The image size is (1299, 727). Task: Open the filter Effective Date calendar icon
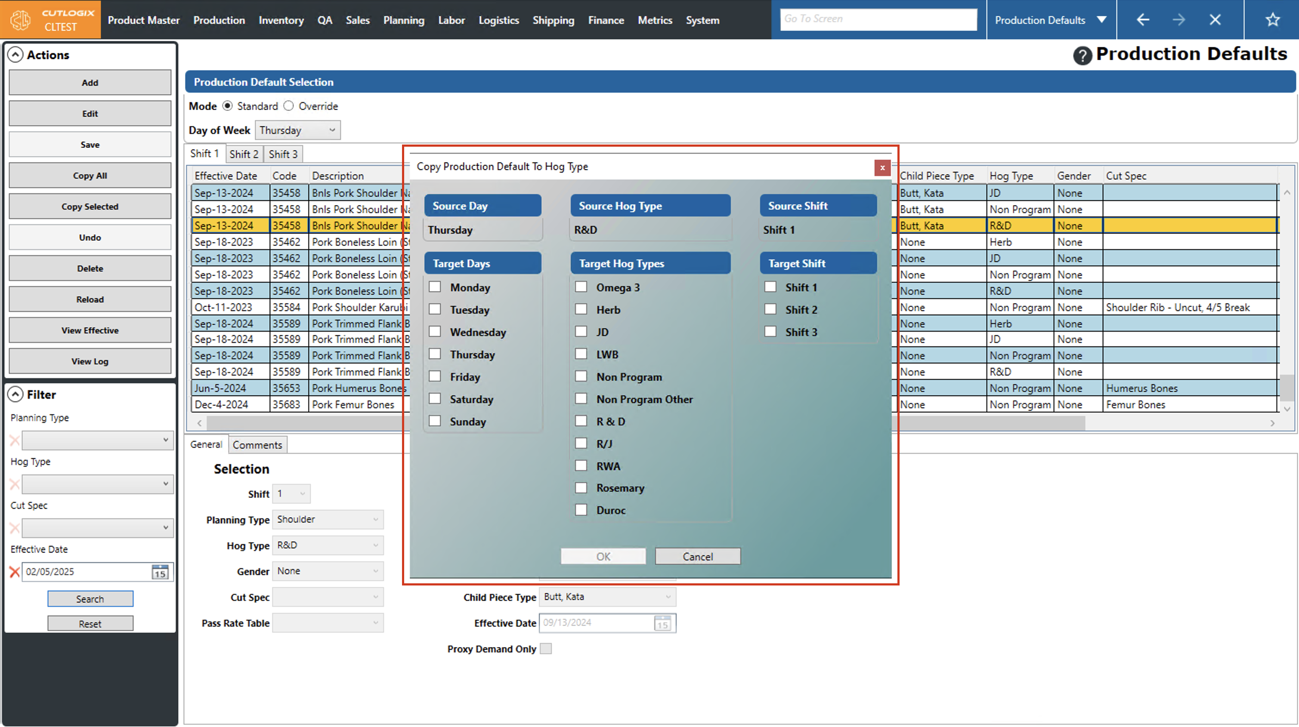(x=161, y=572)
